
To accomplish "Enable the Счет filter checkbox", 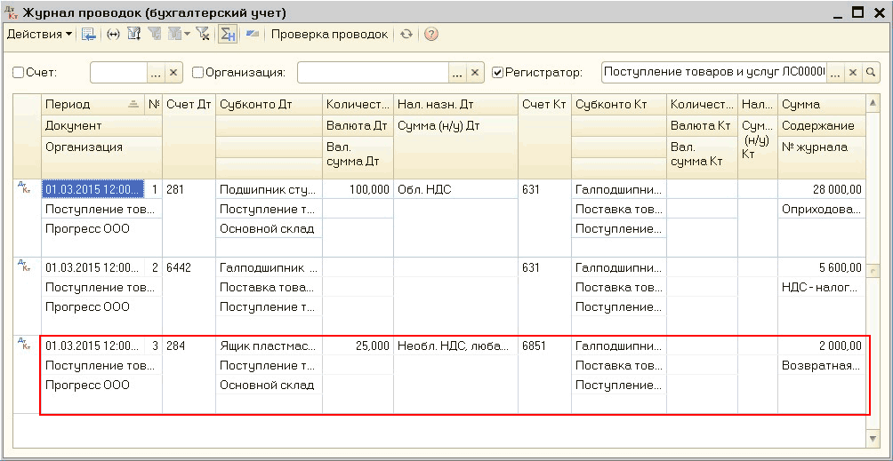I will coord(18,73).
